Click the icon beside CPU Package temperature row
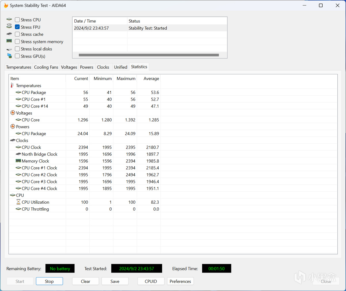Image resolution: width=346 pixels, height=291 pixels. pyautogui.click(x=18, y=92)
